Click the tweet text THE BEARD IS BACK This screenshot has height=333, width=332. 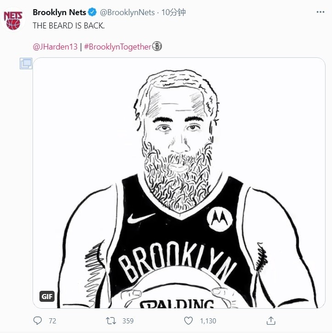point(69,26)
